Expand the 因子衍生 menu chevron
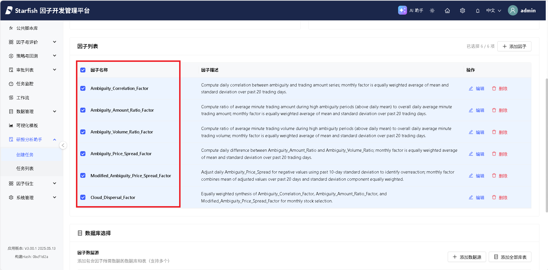Screen dimensions: 548x270 (54, 183)
